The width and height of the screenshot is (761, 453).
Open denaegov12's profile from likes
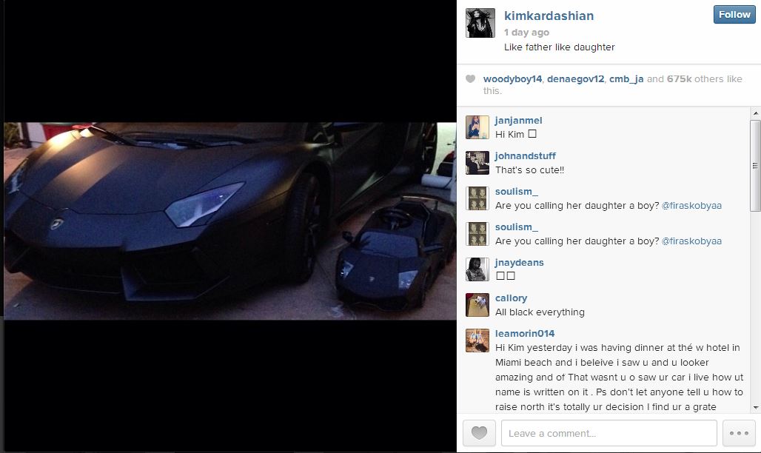pos(576,78)
